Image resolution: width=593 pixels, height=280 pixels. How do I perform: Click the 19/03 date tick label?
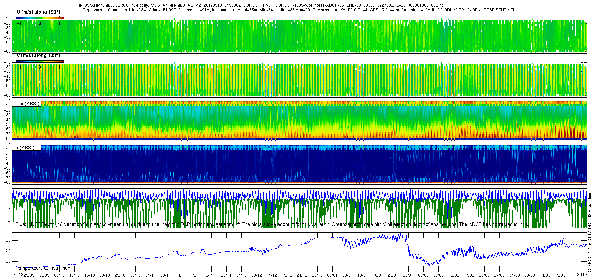[x=560, y=275]
